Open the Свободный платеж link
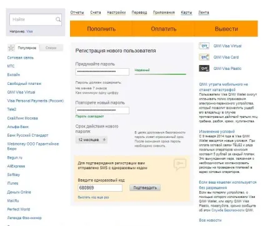This screenshot has height=226, width=265. tap(24, 84)
